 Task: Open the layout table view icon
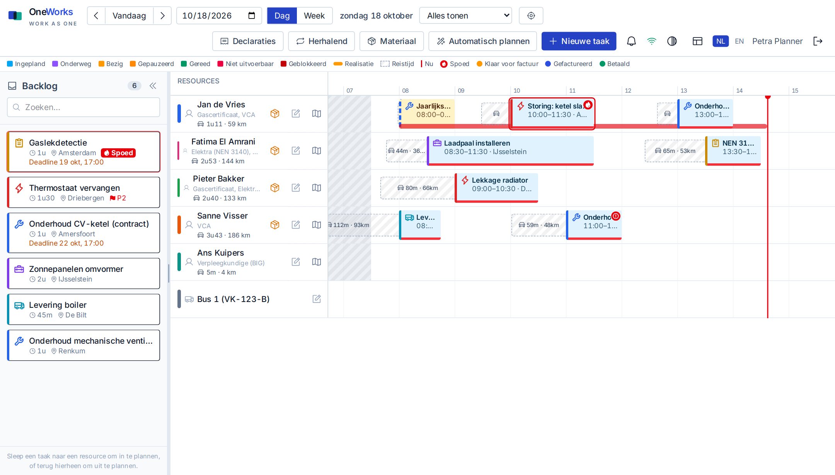click(x=697, y=41)
